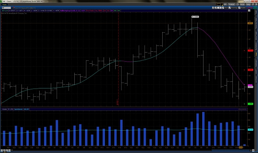This screenshot has width=258, height=153.
Task: Click the white timeframe box labeled D
Action: [x=219, y=8]
